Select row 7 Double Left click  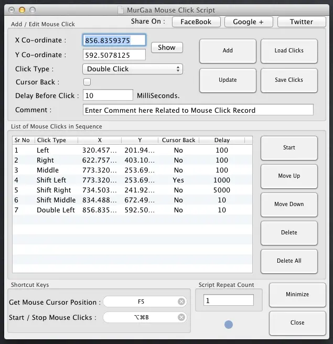tap(131, 210)
